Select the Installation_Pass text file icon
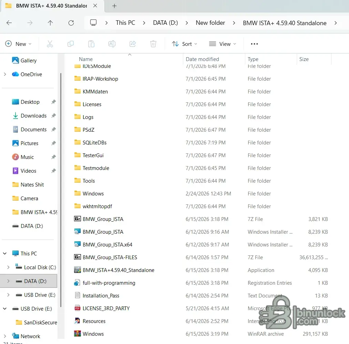Image resolution: width=349 pixels, height=344 pixels. pos(77,295)
